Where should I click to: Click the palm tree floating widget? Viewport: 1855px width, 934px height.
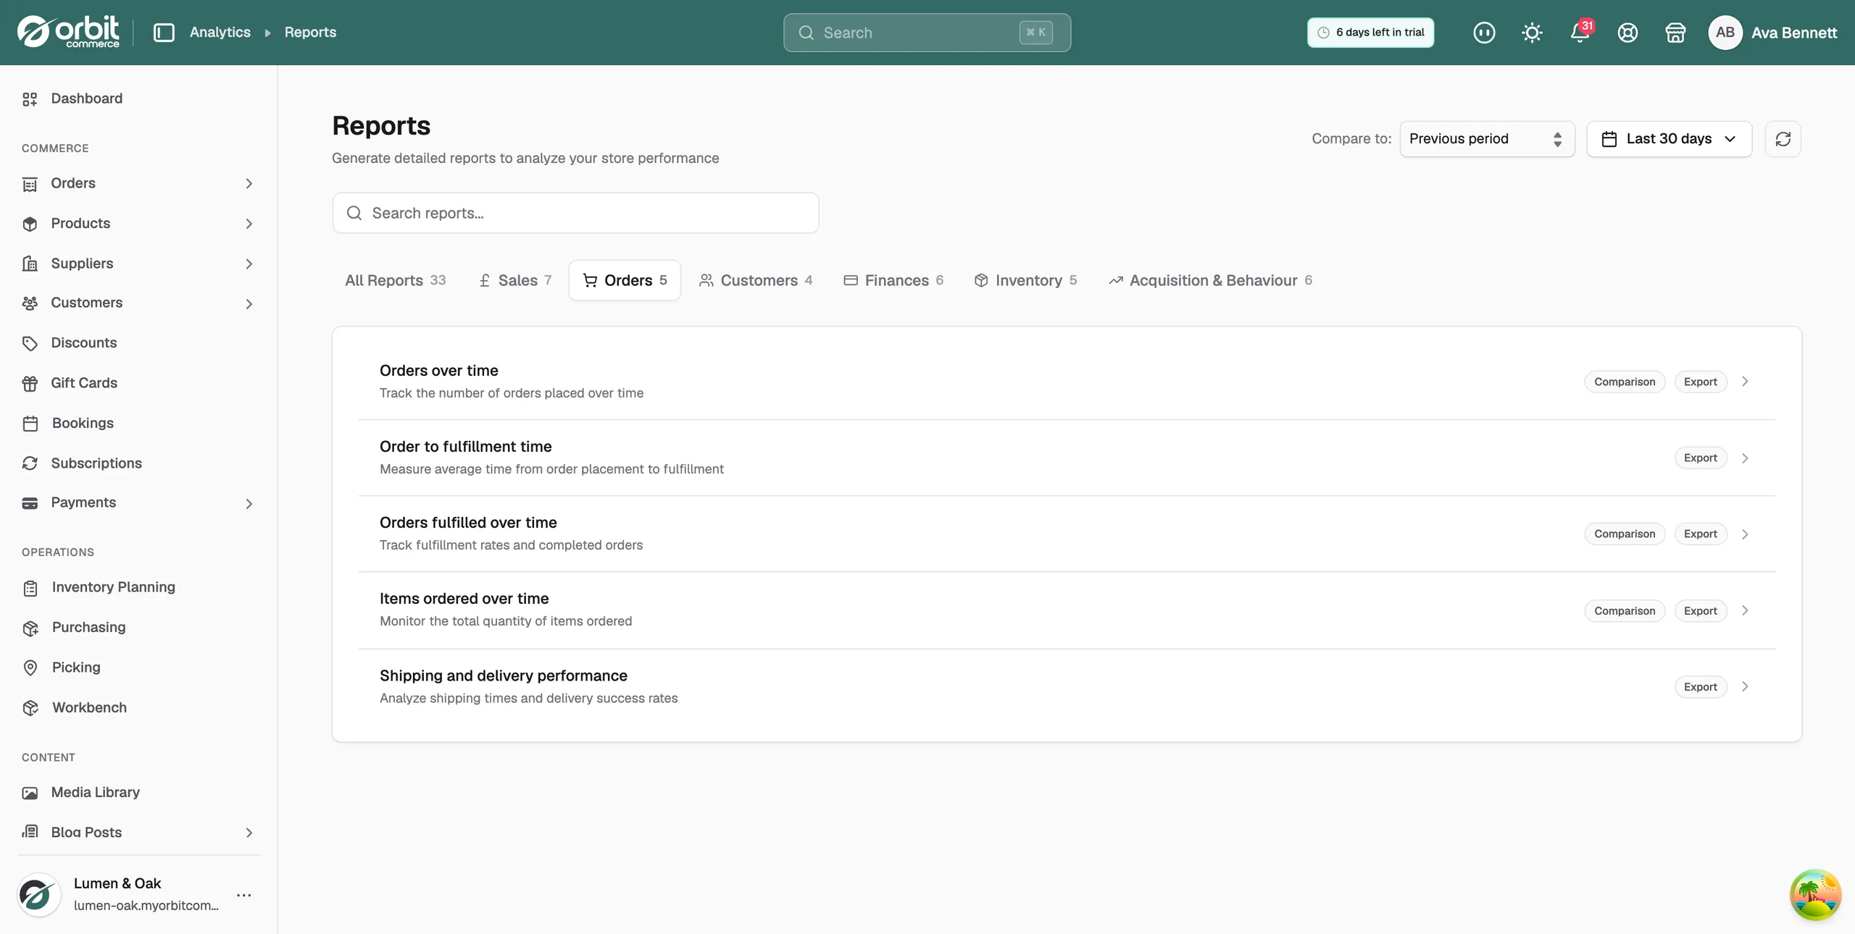click(1815, 895)
